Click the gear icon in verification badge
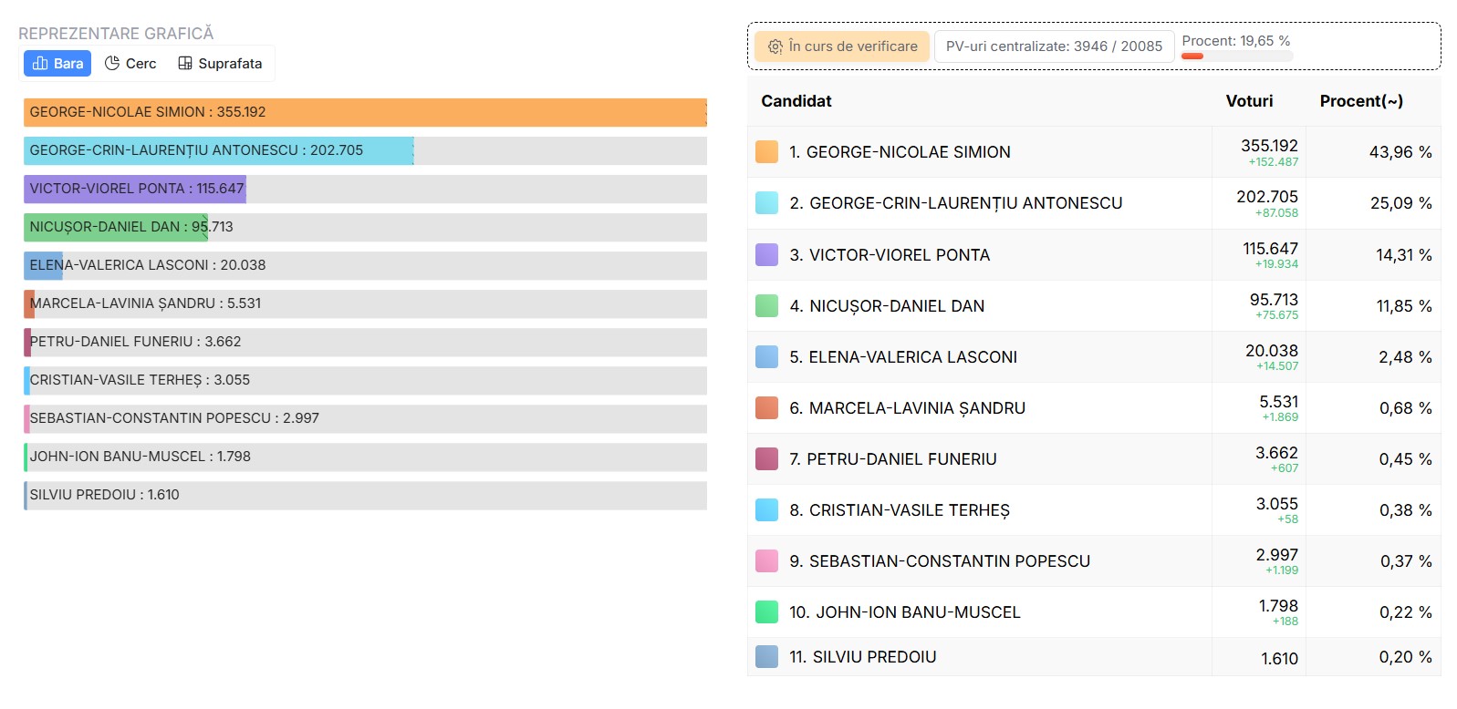 click(775, 46)
